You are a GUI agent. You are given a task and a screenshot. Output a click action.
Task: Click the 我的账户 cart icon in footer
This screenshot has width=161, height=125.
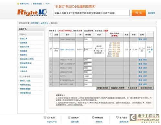[69, 118]
